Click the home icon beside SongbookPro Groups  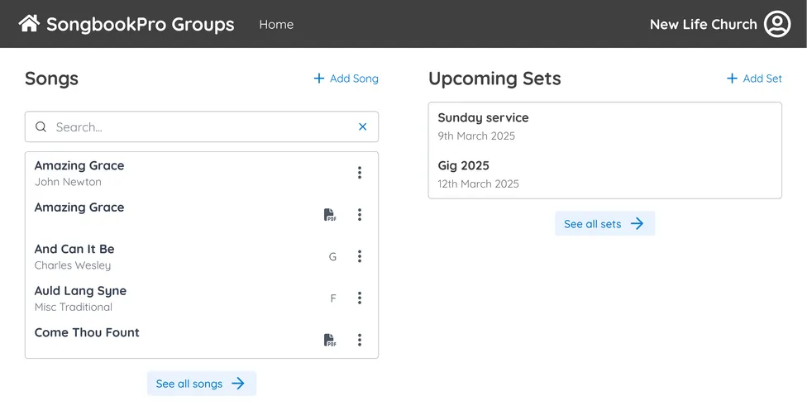click(x=29, y=24)
